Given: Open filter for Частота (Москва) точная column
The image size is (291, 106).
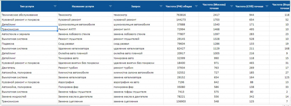Looking at the screenshot, I should pos(231,6).
